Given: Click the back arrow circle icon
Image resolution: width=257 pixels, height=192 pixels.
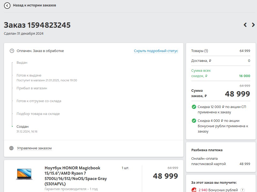Looking at the screenshot, I should (7, 6).
